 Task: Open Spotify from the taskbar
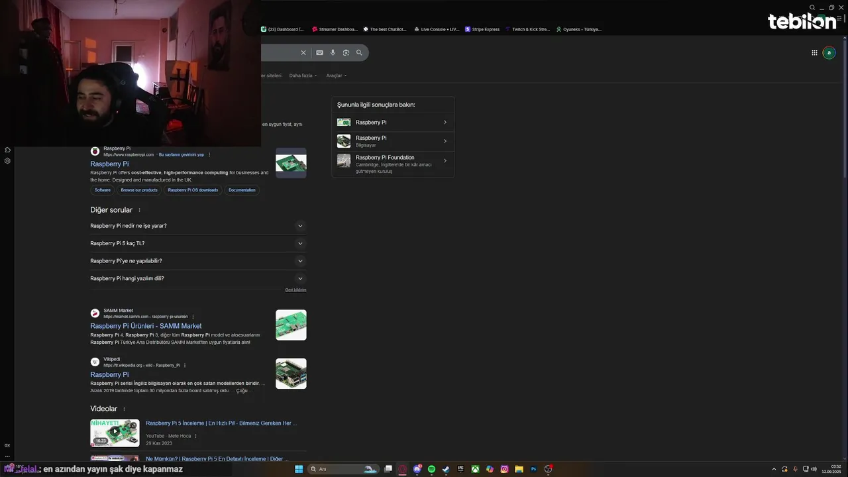(x=432, y=469)
